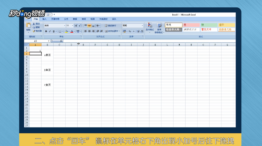Click the Increase Indent icon

click(x=101, y=31)
